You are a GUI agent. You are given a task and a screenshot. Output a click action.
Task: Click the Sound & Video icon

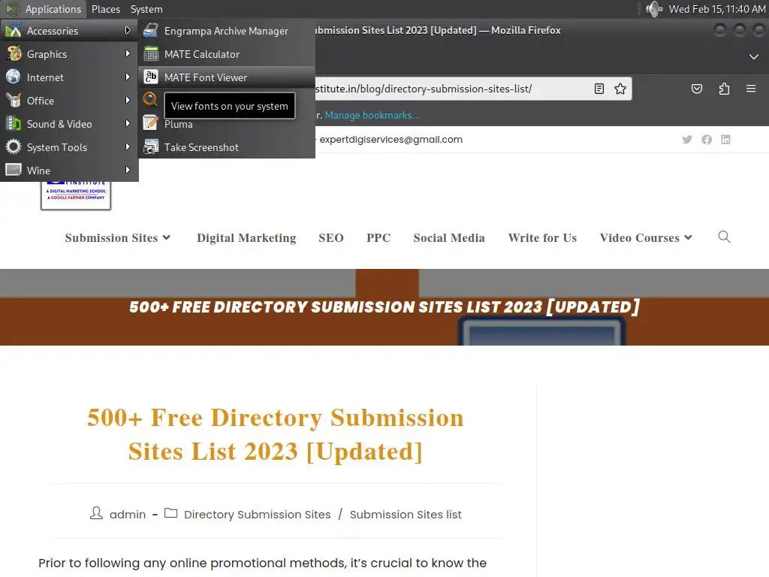(14, 123)
